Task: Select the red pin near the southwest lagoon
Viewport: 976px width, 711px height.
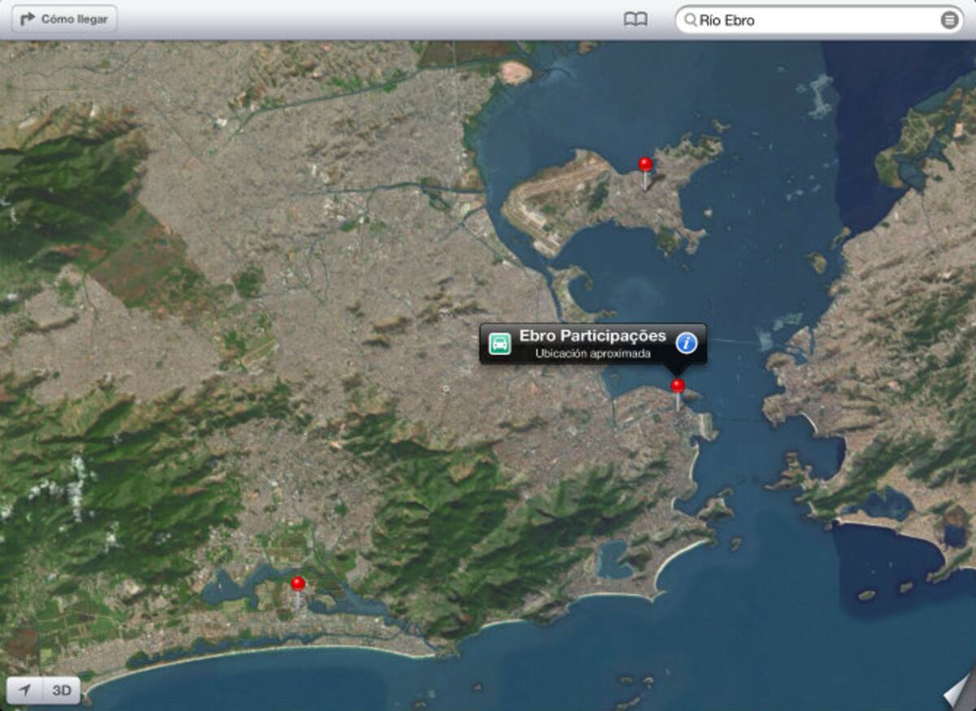Action: coord(298,583)
